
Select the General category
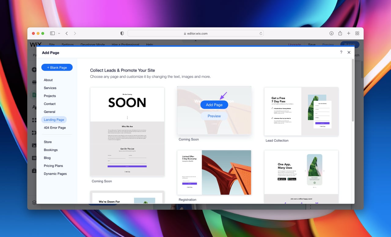49,112
